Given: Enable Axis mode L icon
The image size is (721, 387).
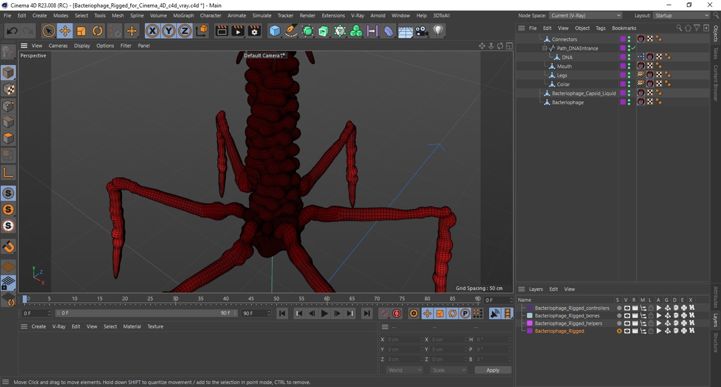Looking at the screenshot, I should click(x=8, y=172).
